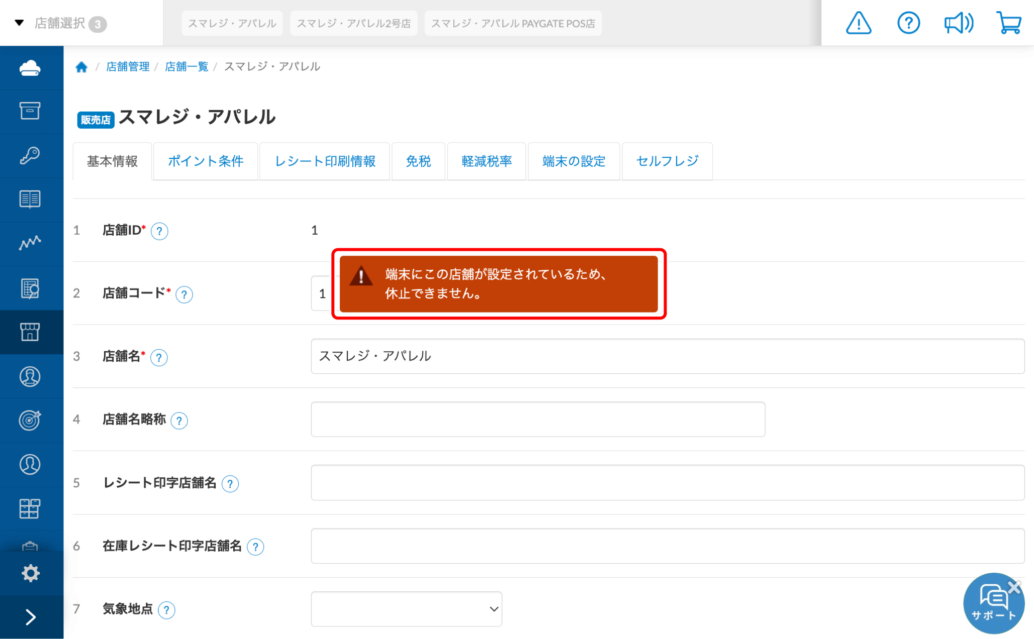1034x639 pixels.
Task: Expand sidebar with chevron arrow
Action: coord(30,617)
